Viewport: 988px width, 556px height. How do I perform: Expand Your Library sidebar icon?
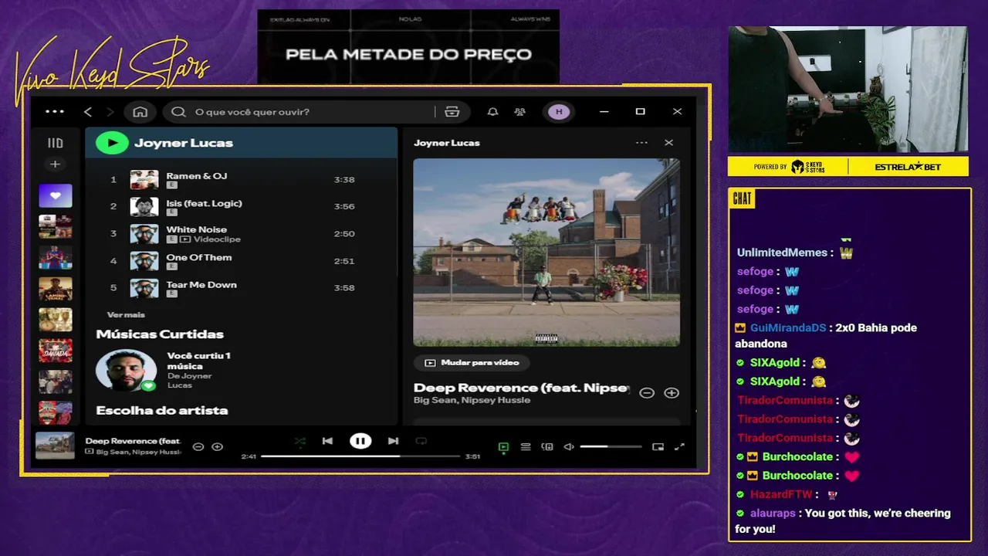pyautogui.click(x=55, y=143)
